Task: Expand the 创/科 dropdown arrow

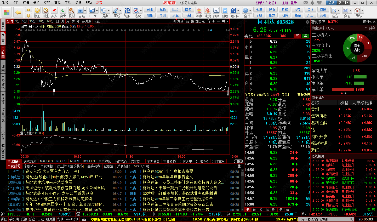Action: pyautogui.click(x=238, y=11)
